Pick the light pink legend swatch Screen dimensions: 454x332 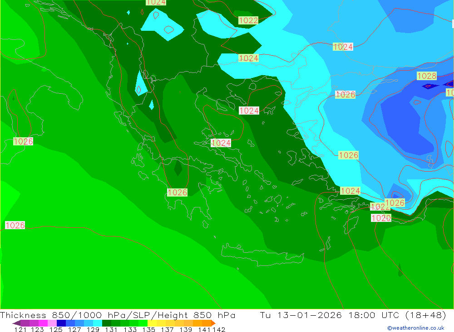pos(52,323)
